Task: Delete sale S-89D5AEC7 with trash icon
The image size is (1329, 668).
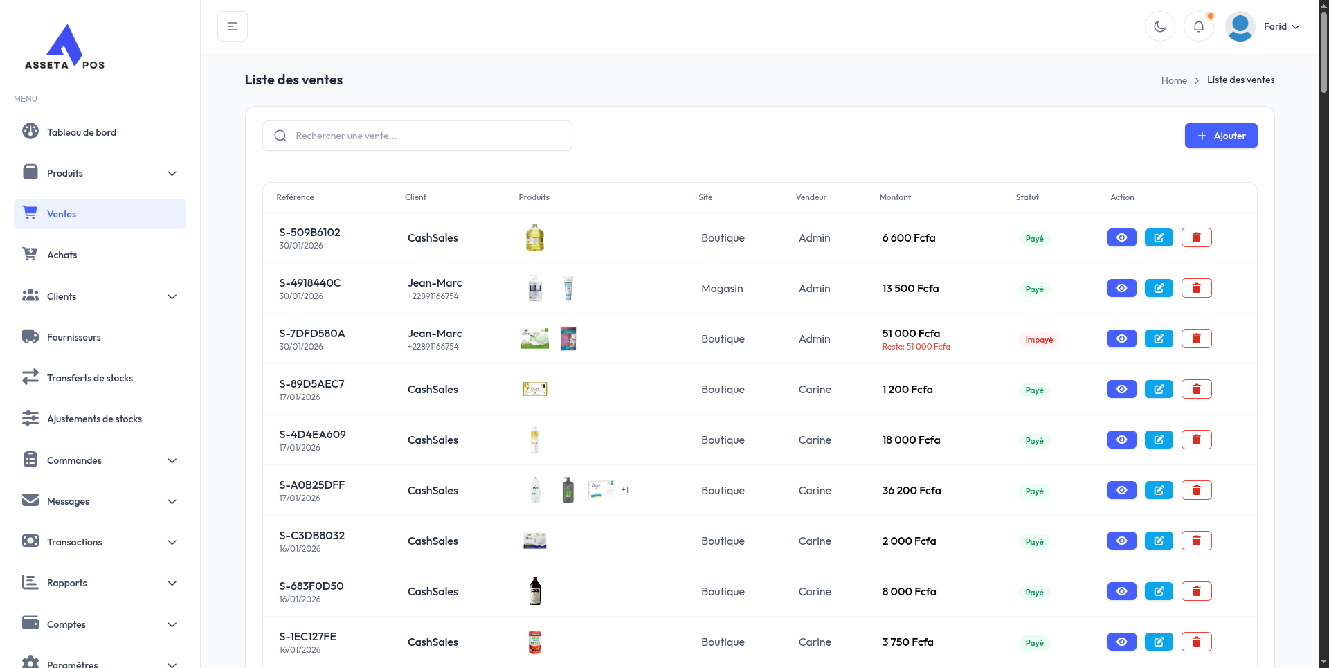Action: 1196,389
